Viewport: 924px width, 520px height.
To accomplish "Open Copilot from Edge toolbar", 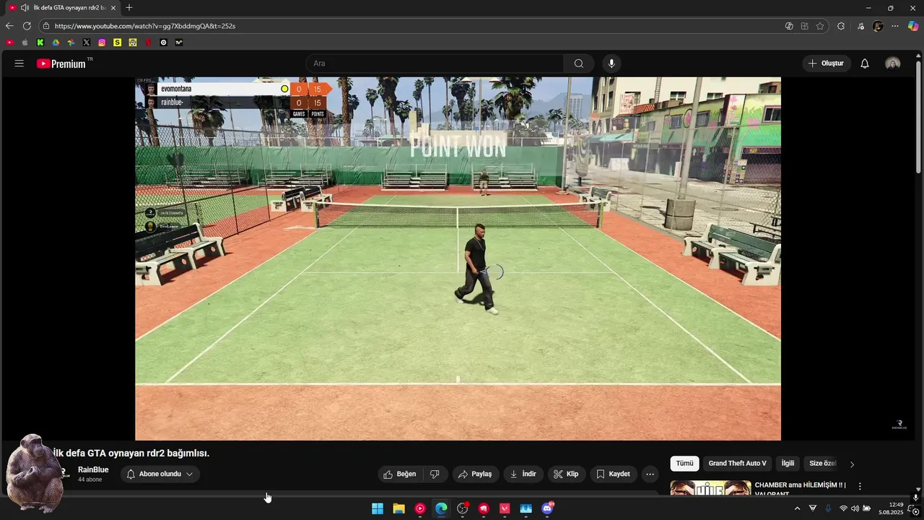I will click(913, 26).
